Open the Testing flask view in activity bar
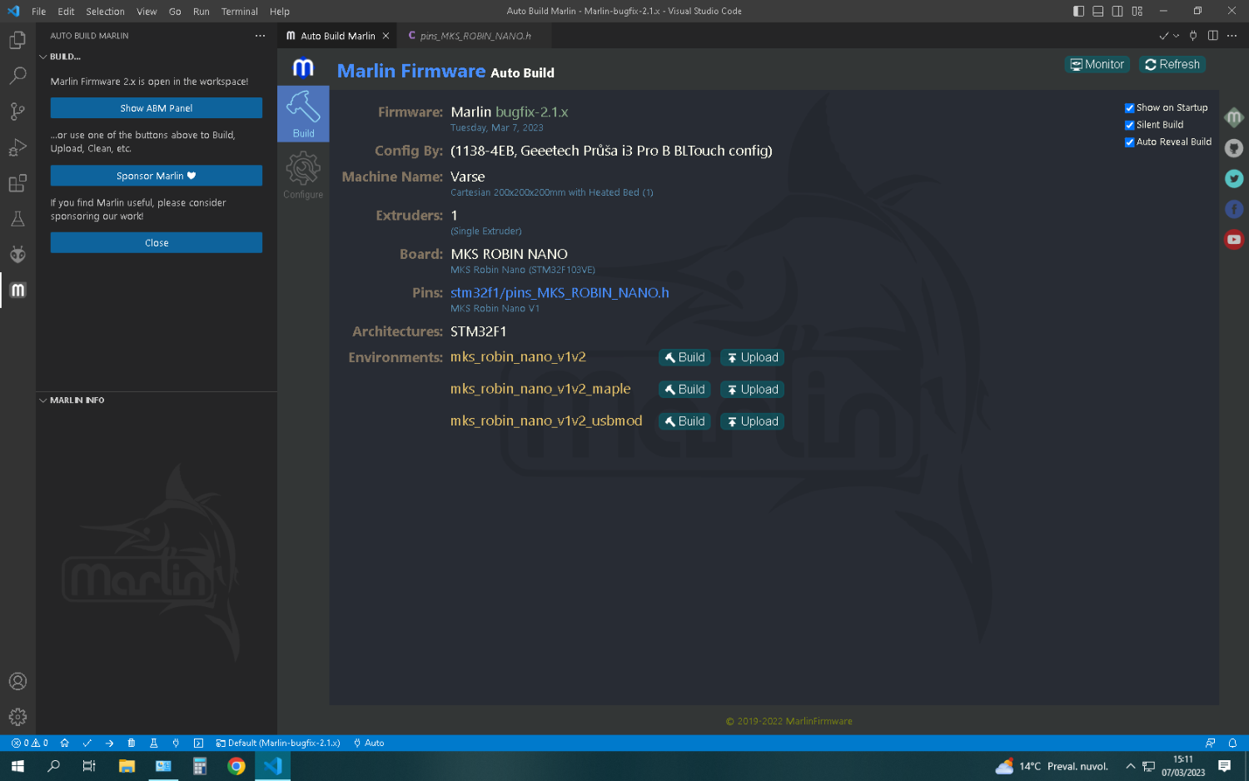 (17, 219)
